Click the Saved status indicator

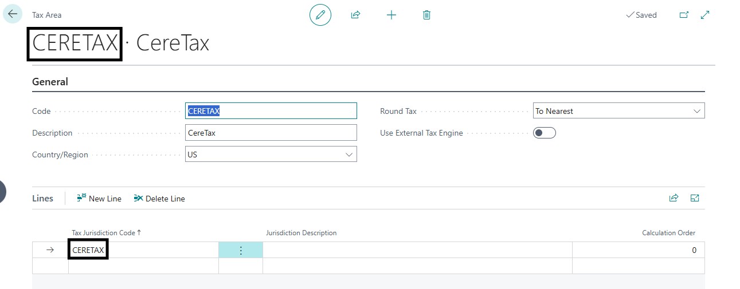coord(641,15)
